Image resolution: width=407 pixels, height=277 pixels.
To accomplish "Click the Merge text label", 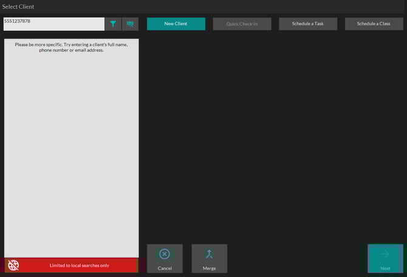I will click(x=209, y=268).
